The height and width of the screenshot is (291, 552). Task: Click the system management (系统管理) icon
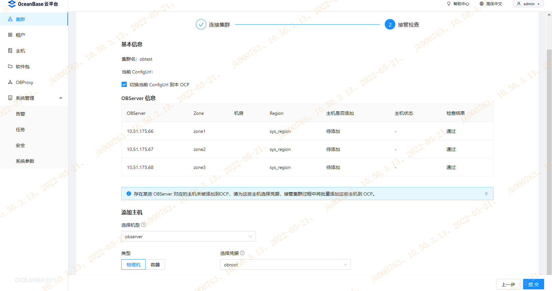pyautogui.click(x=10, y=98)
